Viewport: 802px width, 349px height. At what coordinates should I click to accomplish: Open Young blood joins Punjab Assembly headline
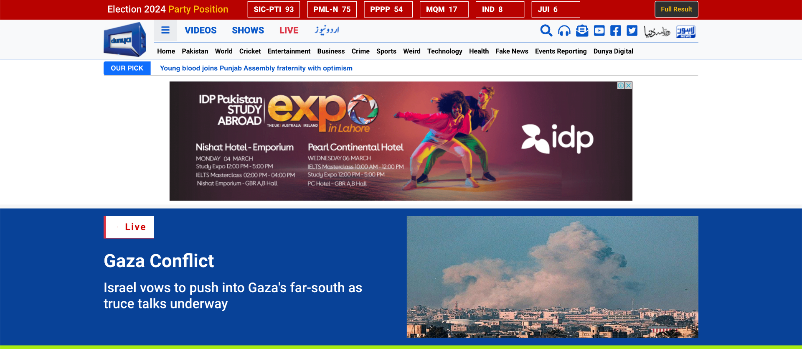point(256,68)
